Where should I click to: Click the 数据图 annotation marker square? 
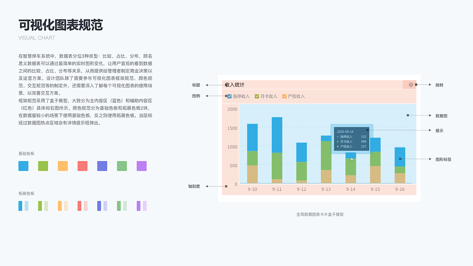(x=408, y=115)
